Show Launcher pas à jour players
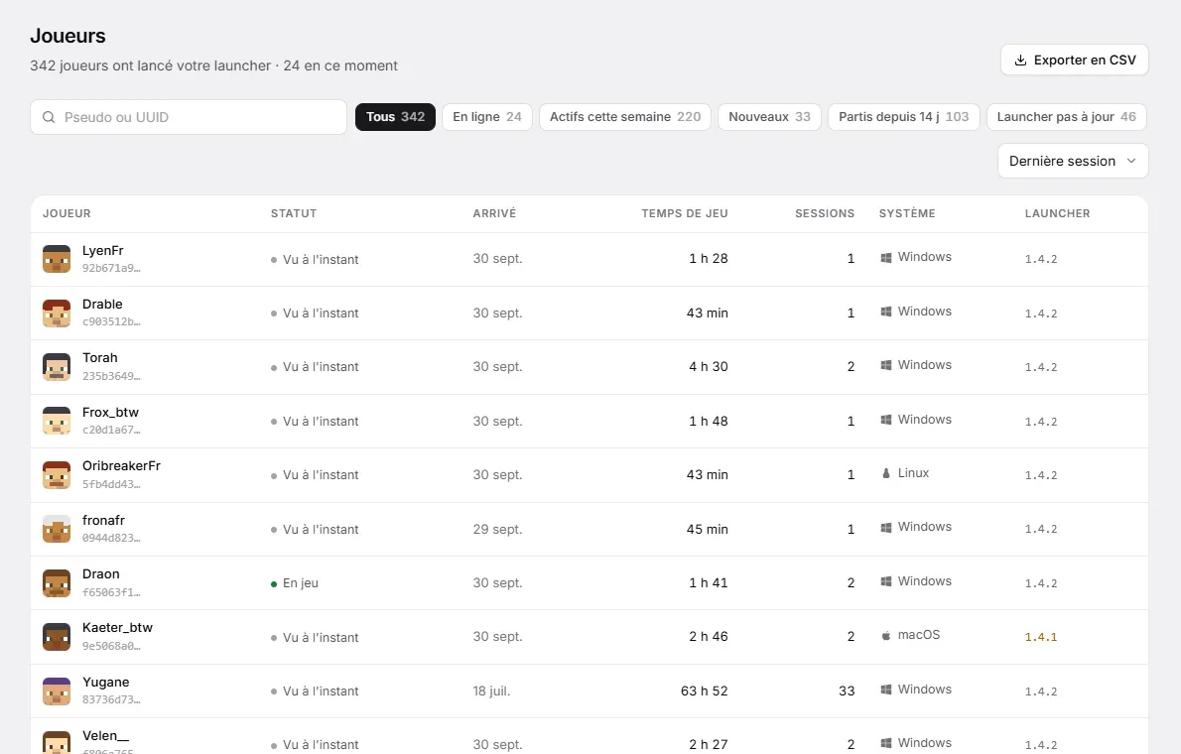 [1067, 117]
